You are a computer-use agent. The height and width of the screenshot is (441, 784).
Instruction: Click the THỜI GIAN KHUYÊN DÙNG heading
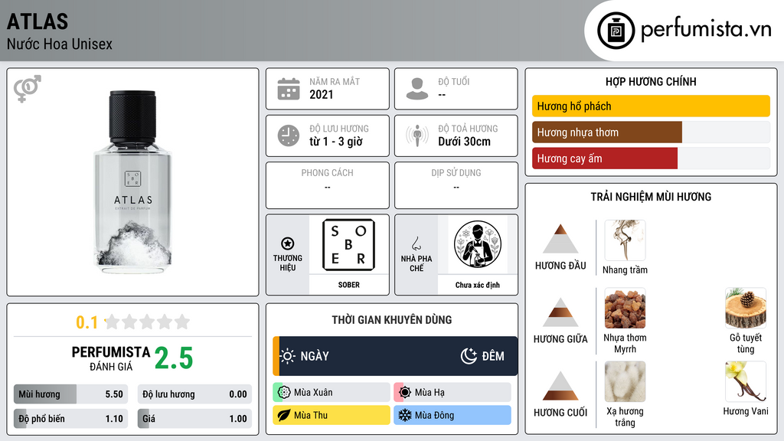(392, 320)
